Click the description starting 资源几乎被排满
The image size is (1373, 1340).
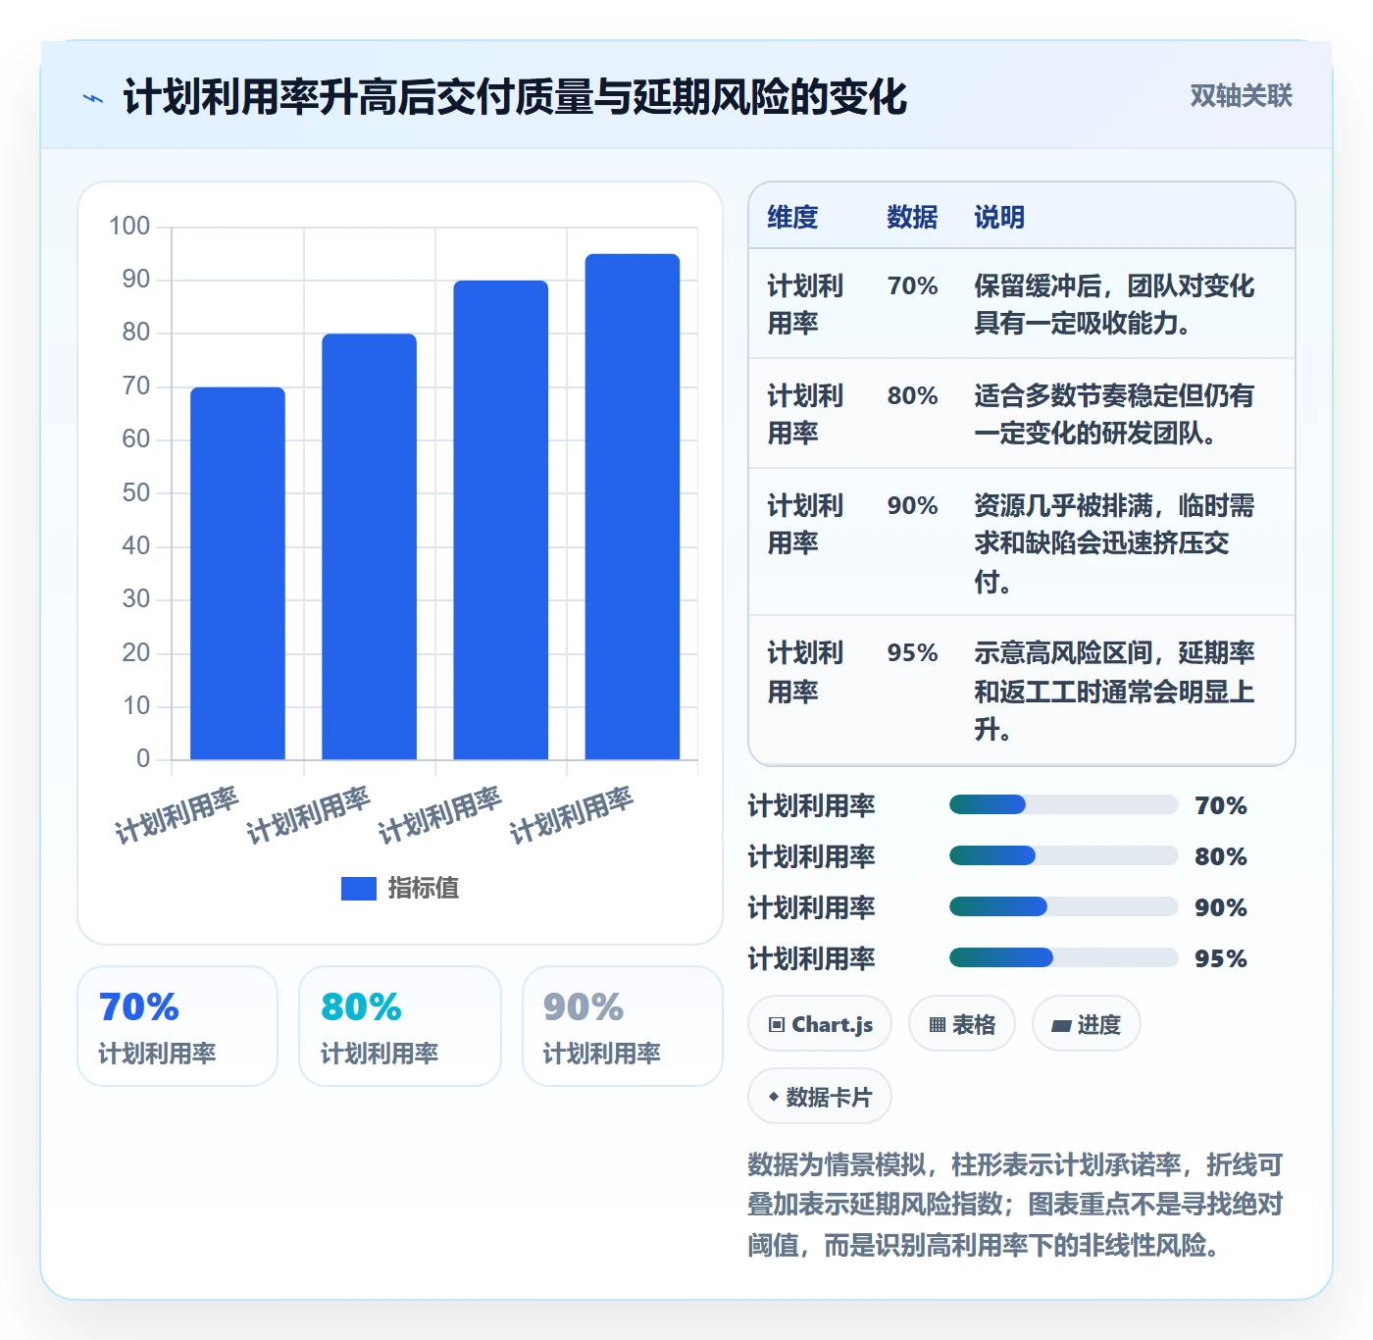(1114, 542)
